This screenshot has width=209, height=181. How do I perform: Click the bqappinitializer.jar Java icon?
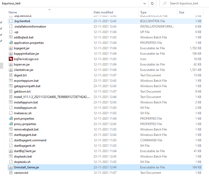click(11, 54)
